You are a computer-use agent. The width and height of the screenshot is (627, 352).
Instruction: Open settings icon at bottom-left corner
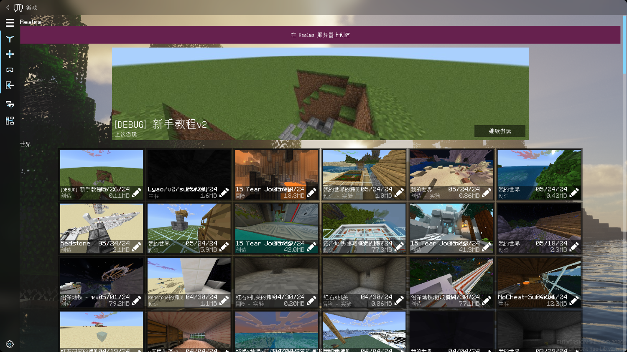pyautogui.click(x=10, y=344)
